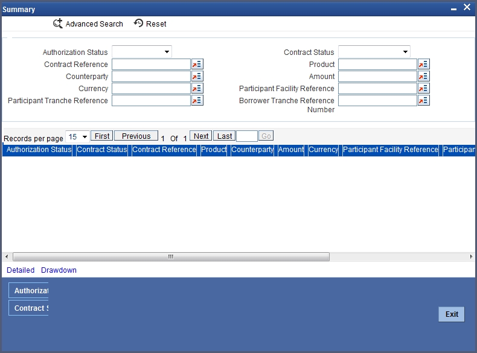Open lookup list for Participant Facility Reference

pos(423,89)
